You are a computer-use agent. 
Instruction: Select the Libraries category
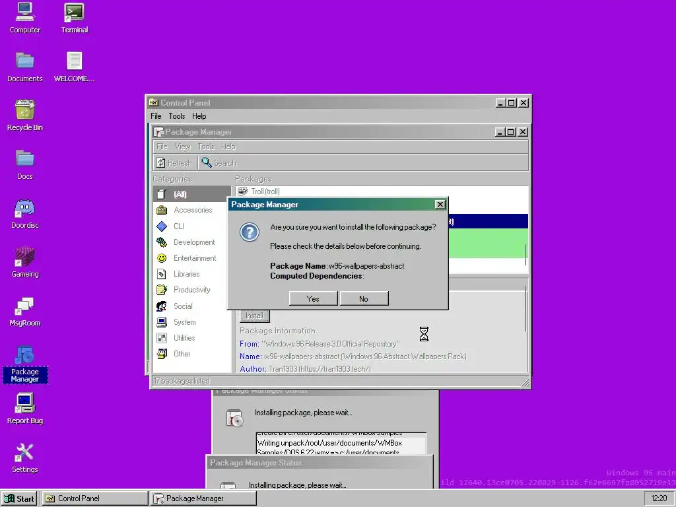click(x=192, y=274)
